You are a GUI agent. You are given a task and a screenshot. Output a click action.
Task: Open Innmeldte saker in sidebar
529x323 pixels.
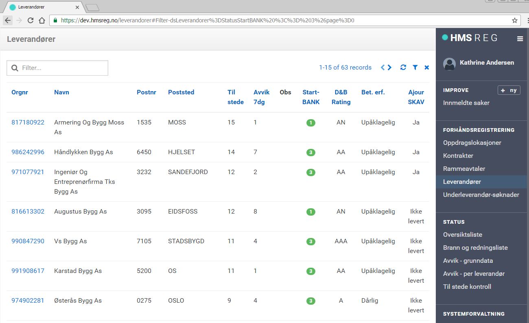[466, 103]
